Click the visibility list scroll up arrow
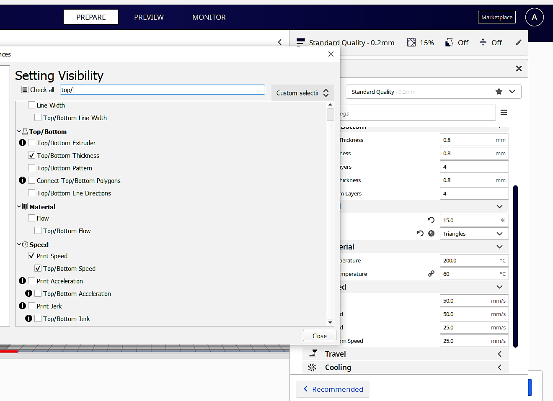 [x=331, y=105]
